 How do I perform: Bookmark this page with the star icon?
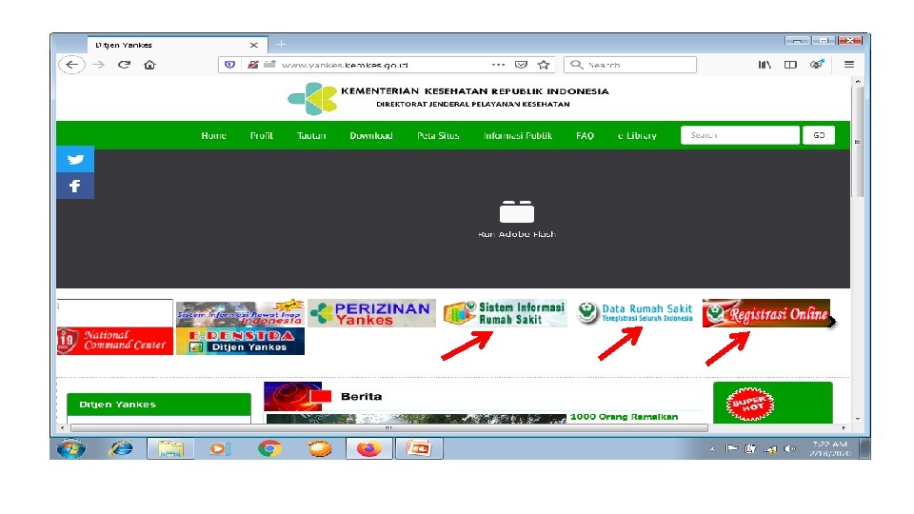(544, 65)
